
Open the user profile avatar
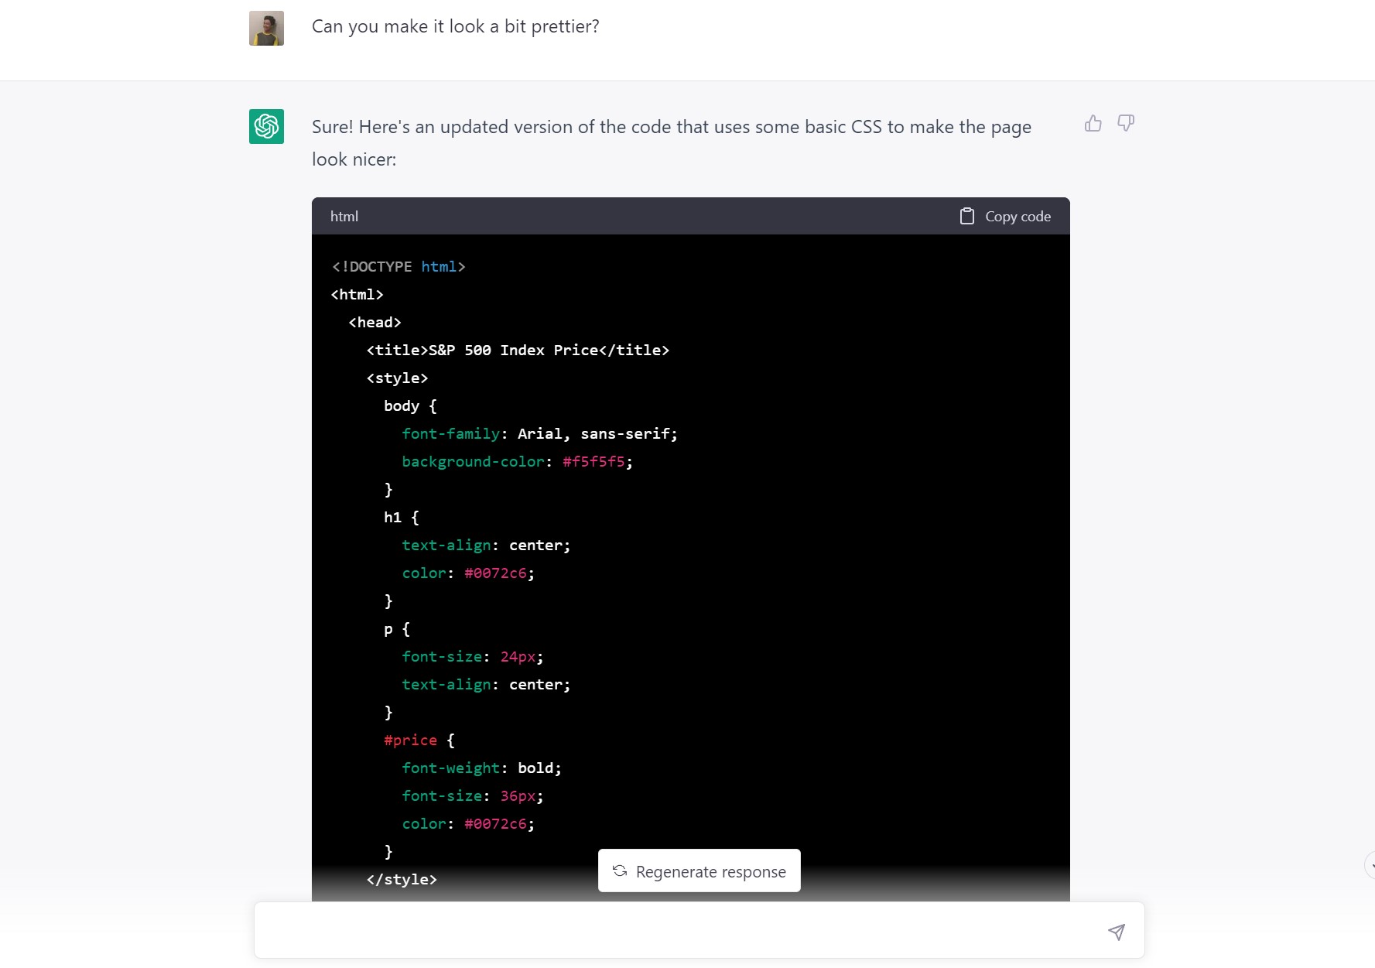point(266,28)
